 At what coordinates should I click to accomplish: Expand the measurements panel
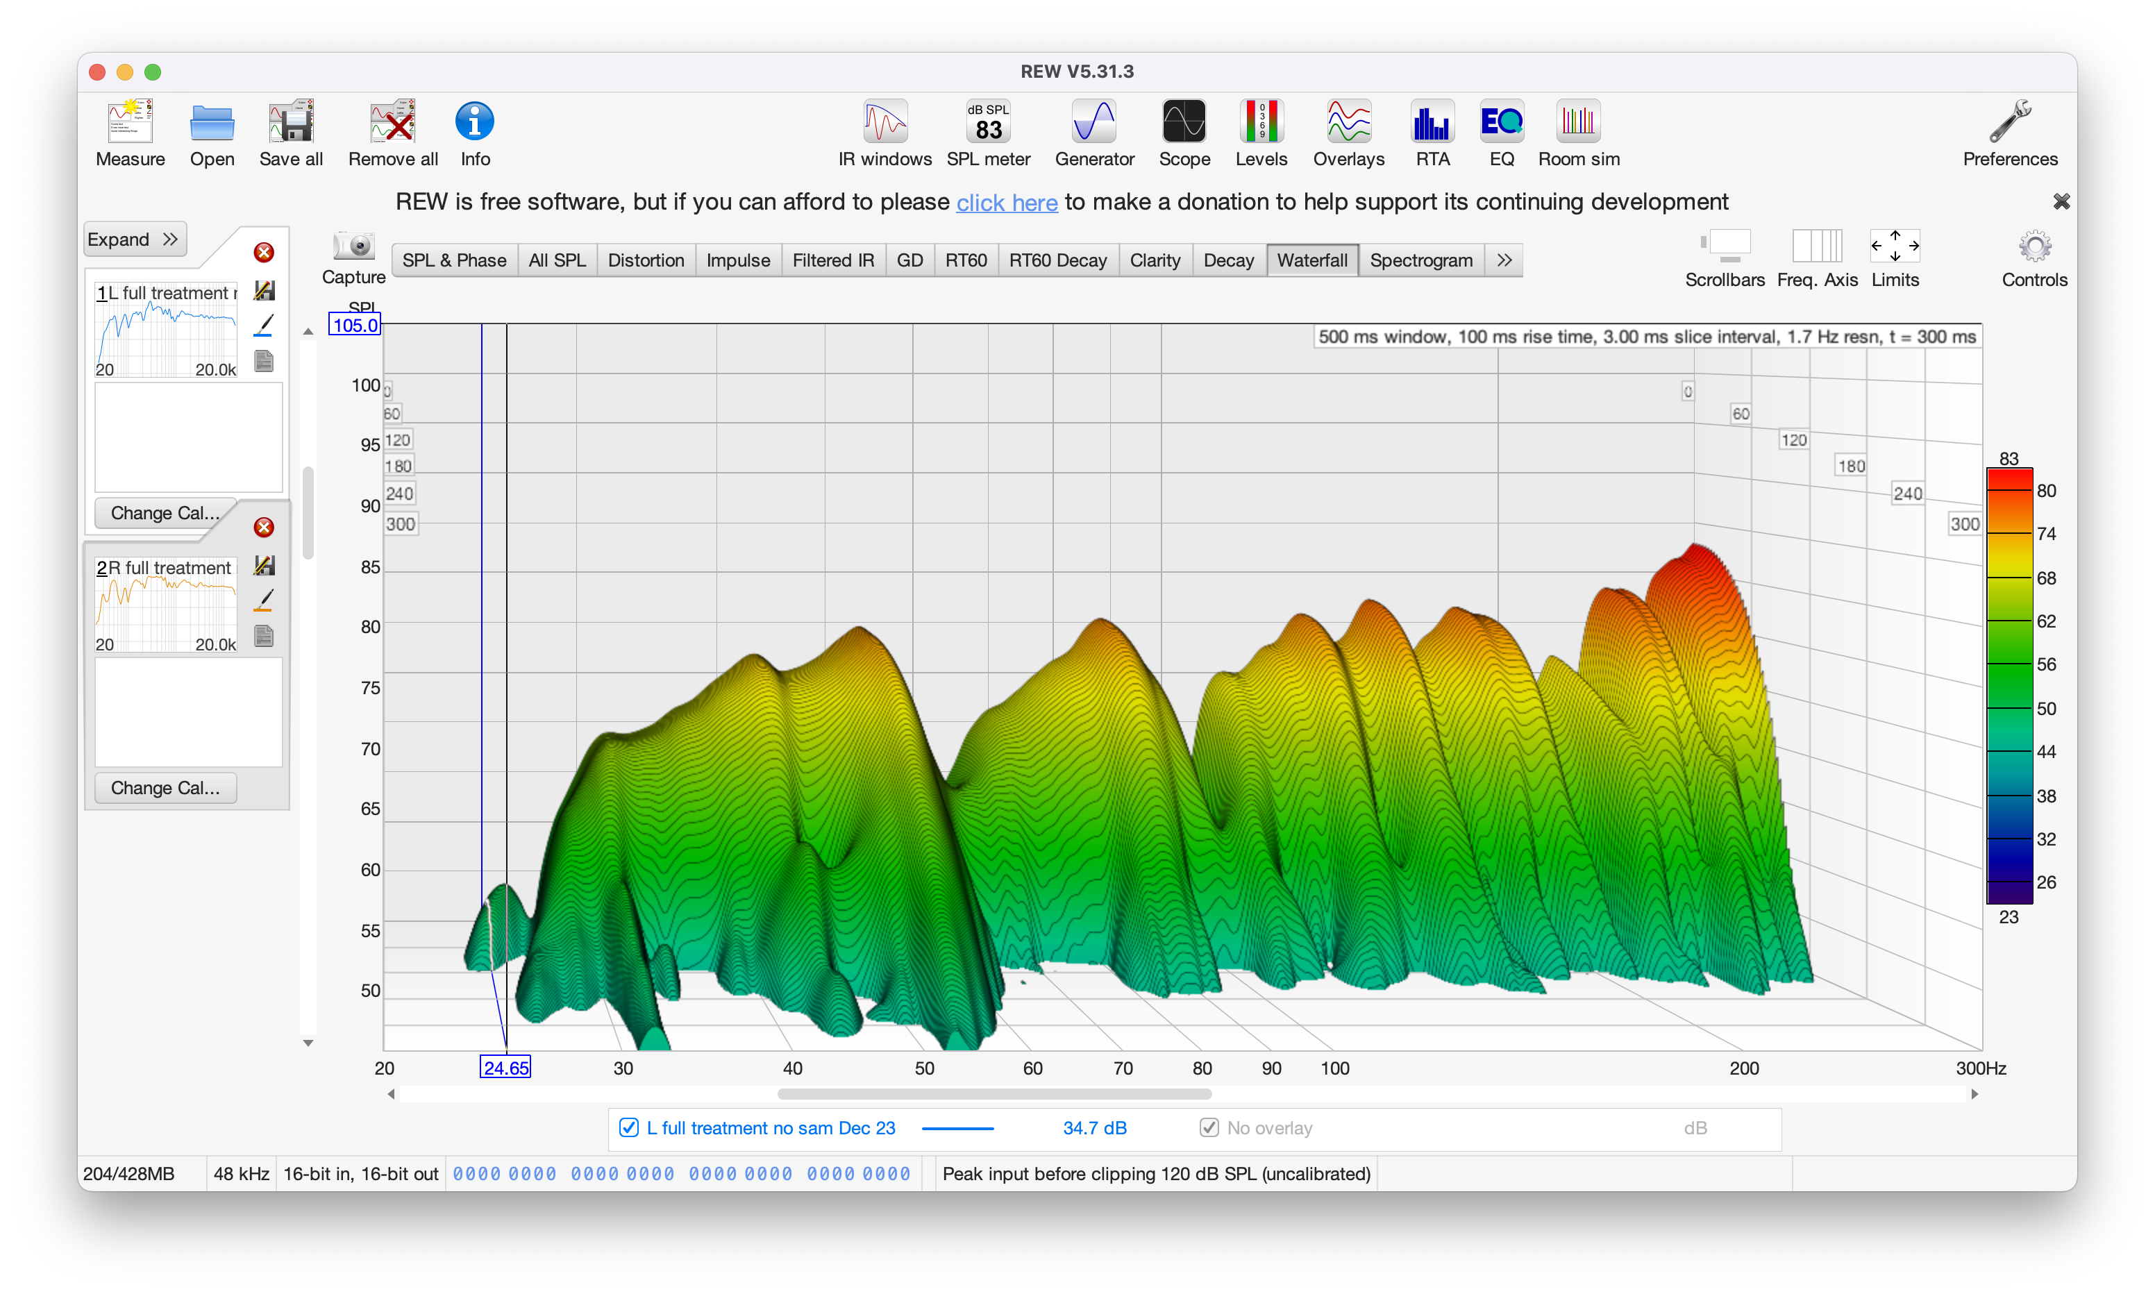tap(135, 239)
